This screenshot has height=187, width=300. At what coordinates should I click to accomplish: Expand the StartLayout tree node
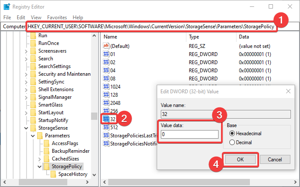pos(26,113)
